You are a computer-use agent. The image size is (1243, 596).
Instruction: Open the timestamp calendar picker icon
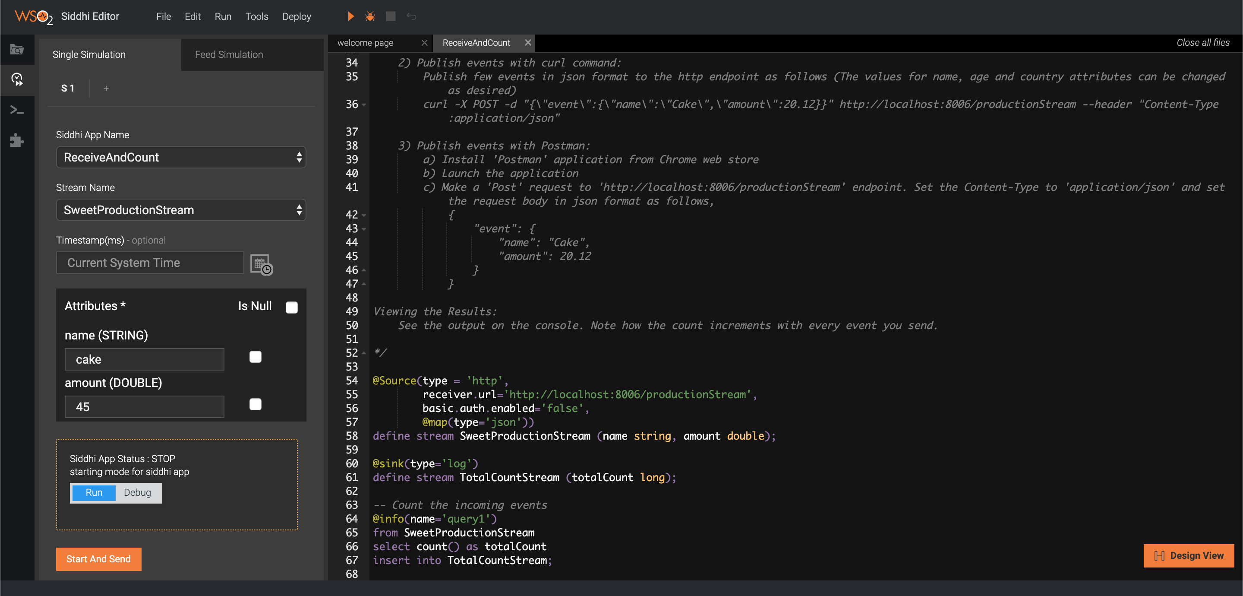(262, 265)
